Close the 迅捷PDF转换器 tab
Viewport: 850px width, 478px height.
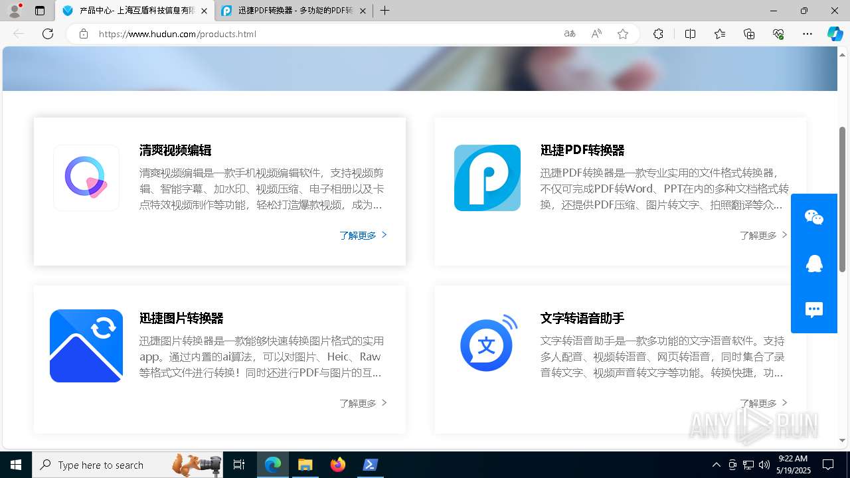(x=363, y=11)
